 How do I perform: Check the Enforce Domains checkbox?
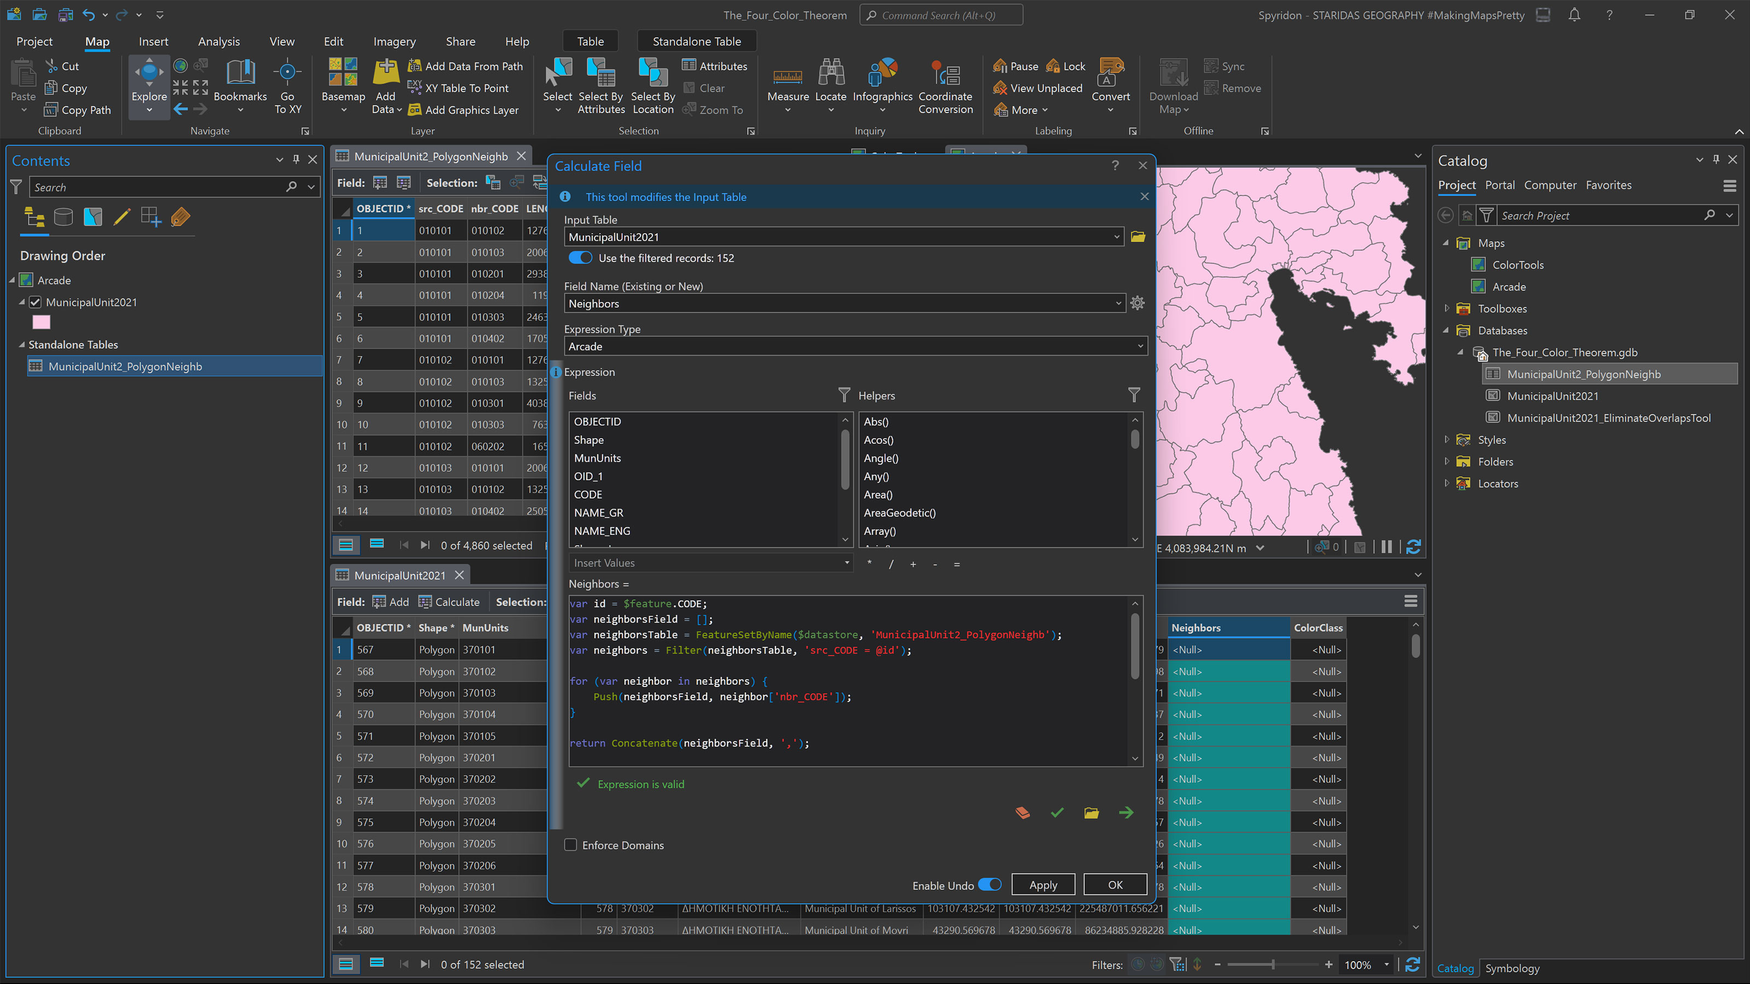pyautogui.click(x=570, y=845)
